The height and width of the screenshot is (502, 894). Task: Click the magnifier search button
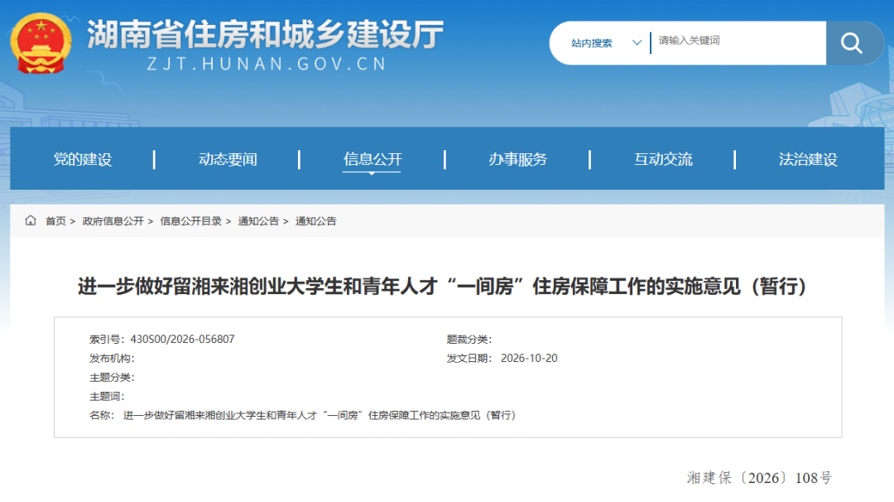coord(853,43)
